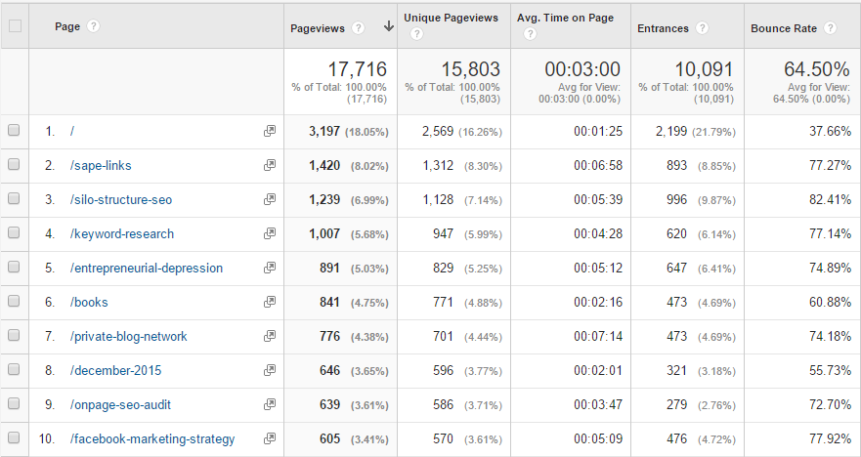The height and width of the screenshot is (457, 861).
Task: Open the /books page link
Action: (x=89, y=303)
